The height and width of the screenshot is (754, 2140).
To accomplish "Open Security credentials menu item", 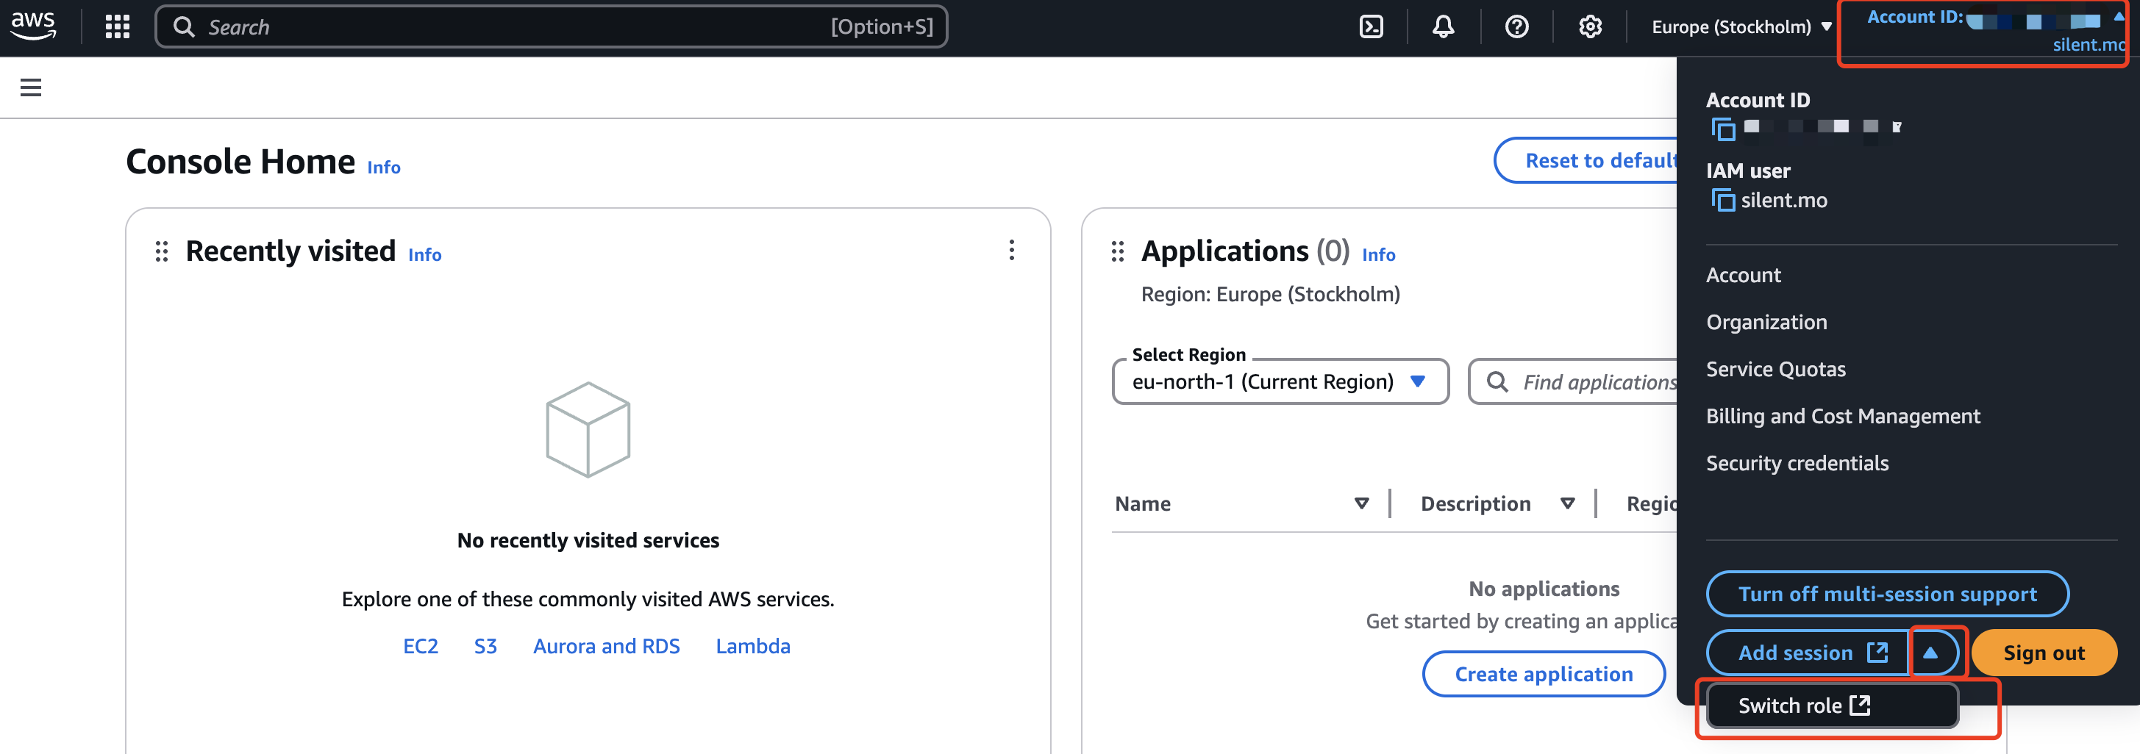I will click(x=1797, y=464).
